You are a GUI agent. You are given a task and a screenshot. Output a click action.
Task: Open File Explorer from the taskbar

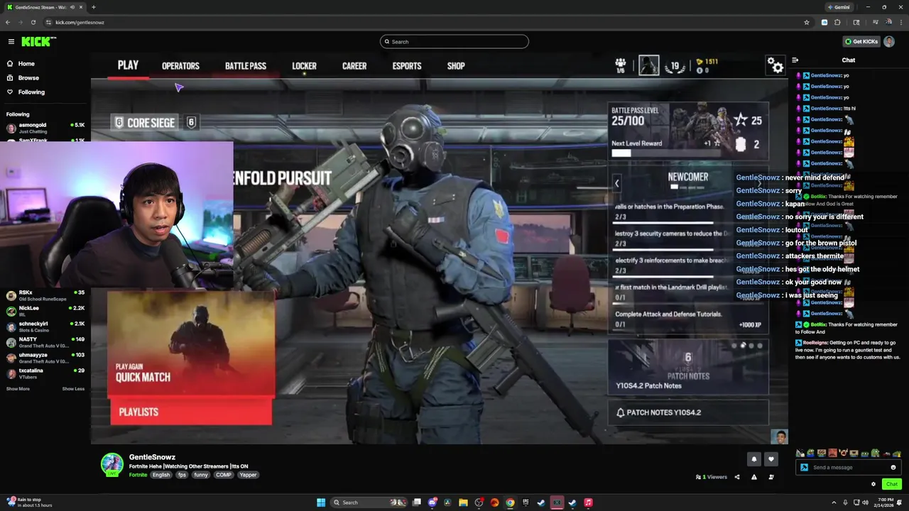point(463,502)
